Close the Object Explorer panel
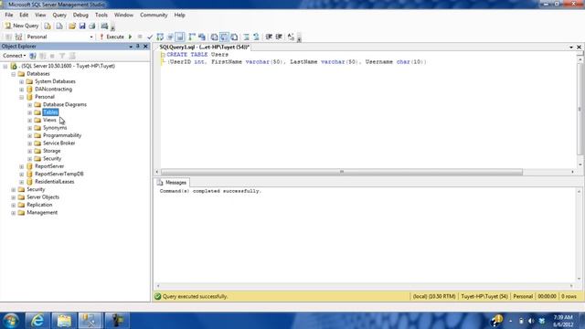The height and width of the screenshot is (329, 585). [x=145, y=47]
